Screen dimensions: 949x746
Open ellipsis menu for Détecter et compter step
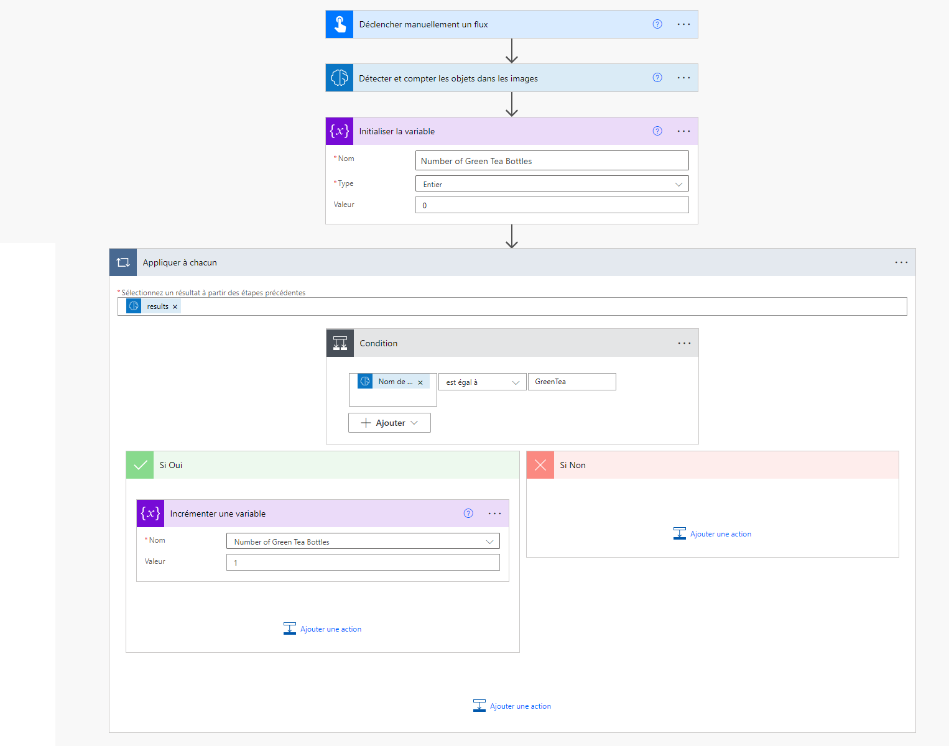tap(683, 78)
